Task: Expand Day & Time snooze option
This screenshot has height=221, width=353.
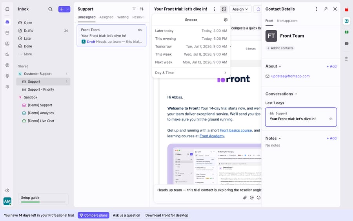Action: coord(191,73)
